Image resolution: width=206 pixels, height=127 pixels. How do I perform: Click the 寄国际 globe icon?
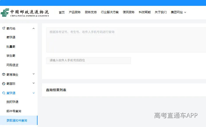coord(4,83)
